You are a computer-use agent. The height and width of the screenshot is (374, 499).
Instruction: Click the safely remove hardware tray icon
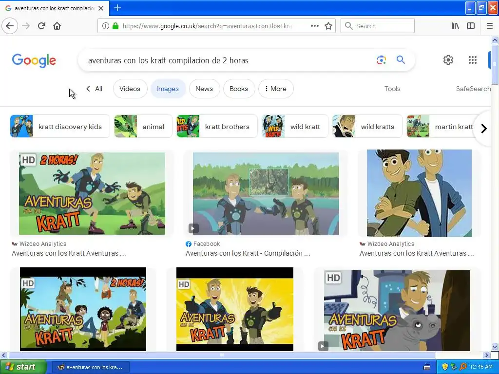coord(454,367)
